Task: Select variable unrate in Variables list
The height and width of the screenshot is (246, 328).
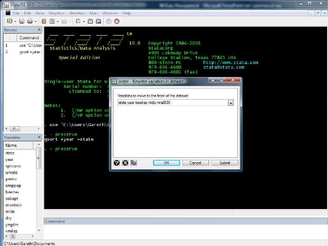Action: pos(12,173)
